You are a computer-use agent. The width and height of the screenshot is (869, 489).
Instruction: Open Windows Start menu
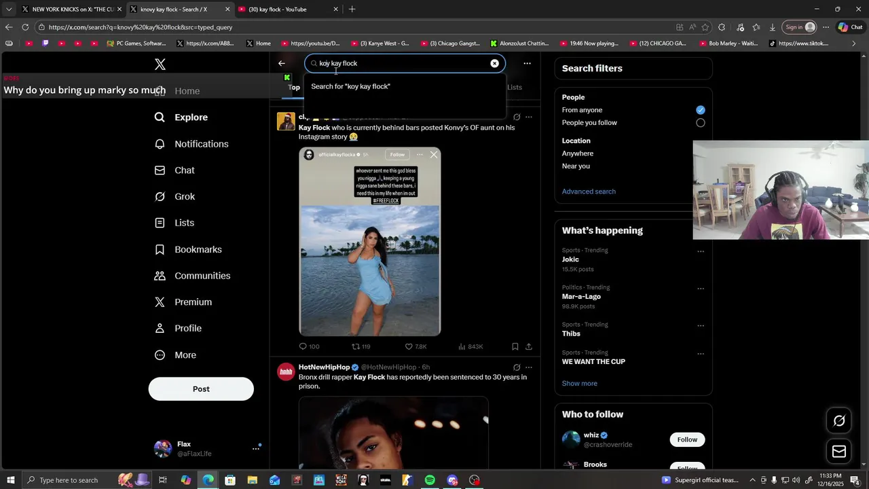pos(10,480)
